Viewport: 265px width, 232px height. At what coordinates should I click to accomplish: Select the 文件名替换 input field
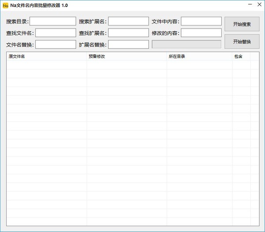56,44
